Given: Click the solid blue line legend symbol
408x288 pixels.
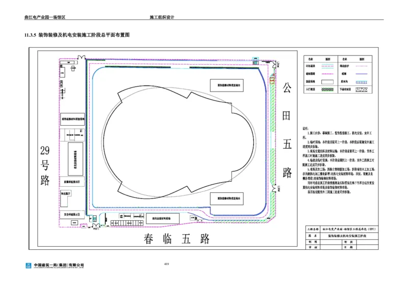Looking at the screenshot, I should [361, 74].
